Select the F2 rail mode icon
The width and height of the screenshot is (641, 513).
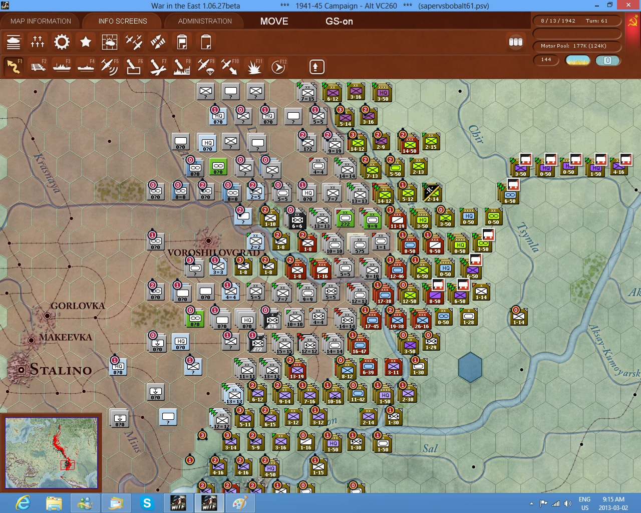[x=38, y=66]
